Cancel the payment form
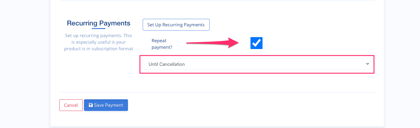The width and height of the screenshot is (420, 128). 71,105
